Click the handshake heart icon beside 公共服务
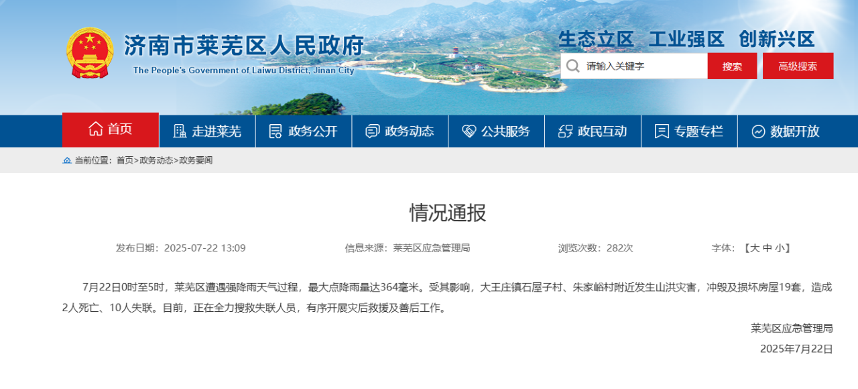858x389 pixels. coord(469,131)
